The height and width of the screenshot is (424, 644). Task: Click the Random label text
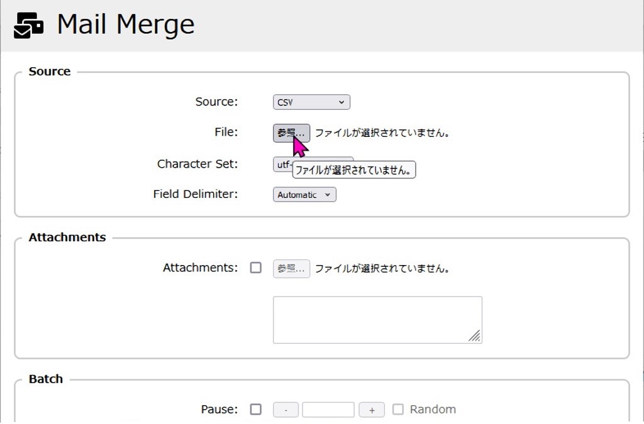433,410
